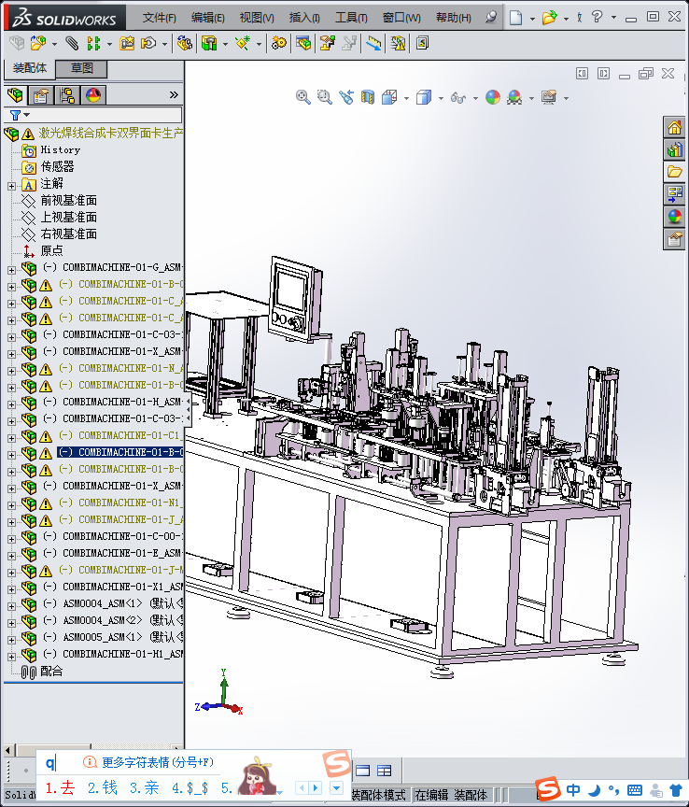
Task: Click the Section View icon
Action: (x=368, y=97)
